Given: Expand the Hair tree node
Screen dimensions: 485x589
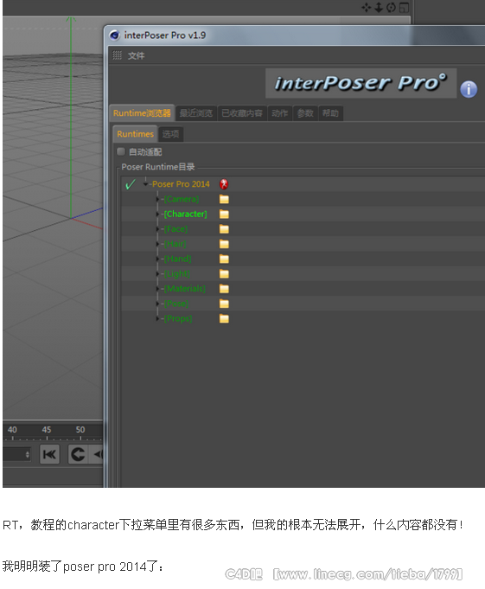Looking at the screenshot, I should [x=157, y=244].
